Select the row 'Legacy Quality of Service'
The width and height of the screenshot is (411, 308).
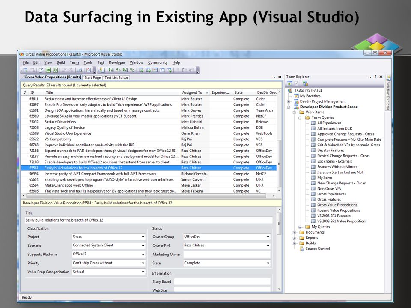coord(149,127)
